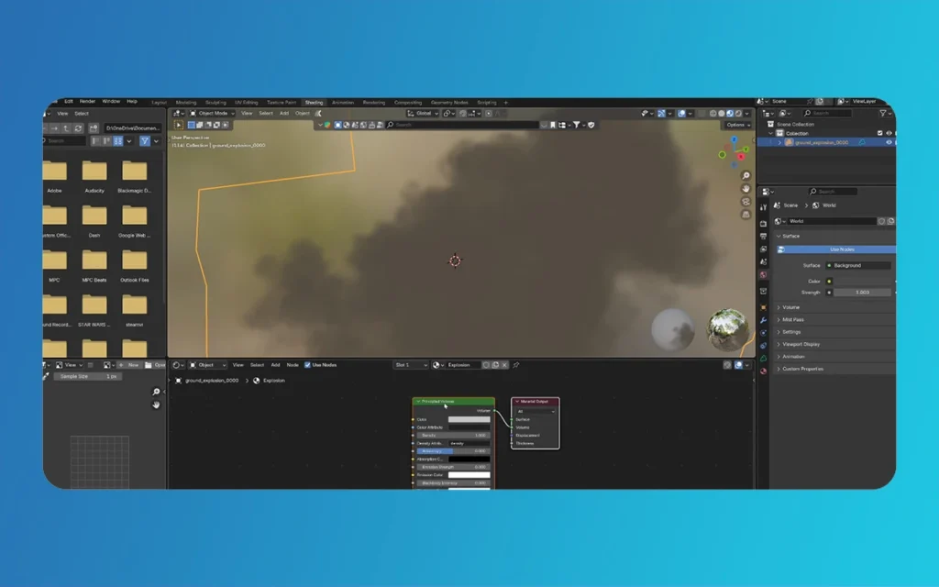The image size is (939, 587).
Task: Open the Node menu in node editor
Action: tap(293, 365)
